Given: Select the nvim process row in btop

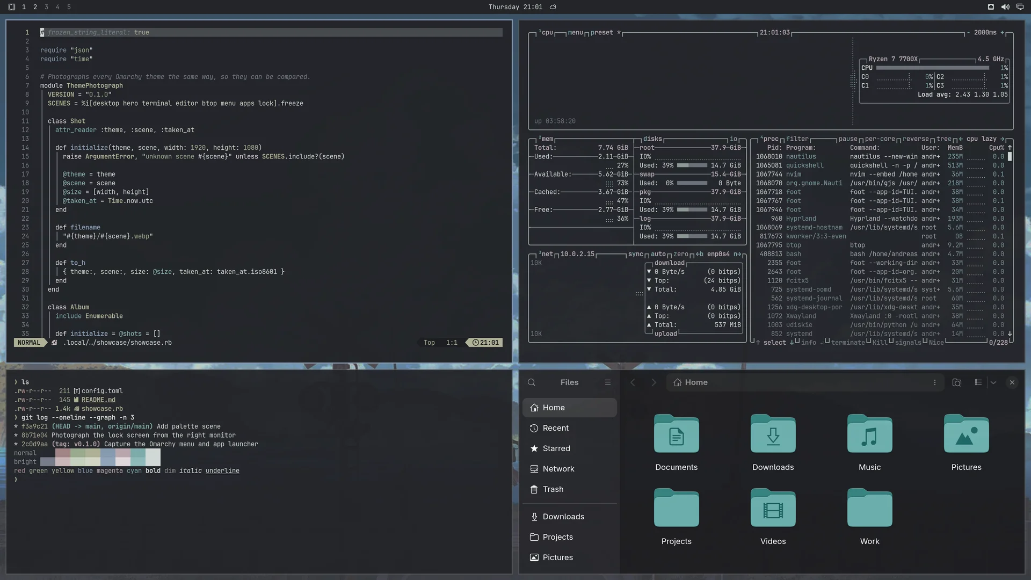Looking at the screenshot, I should click(x=880, y=175).
